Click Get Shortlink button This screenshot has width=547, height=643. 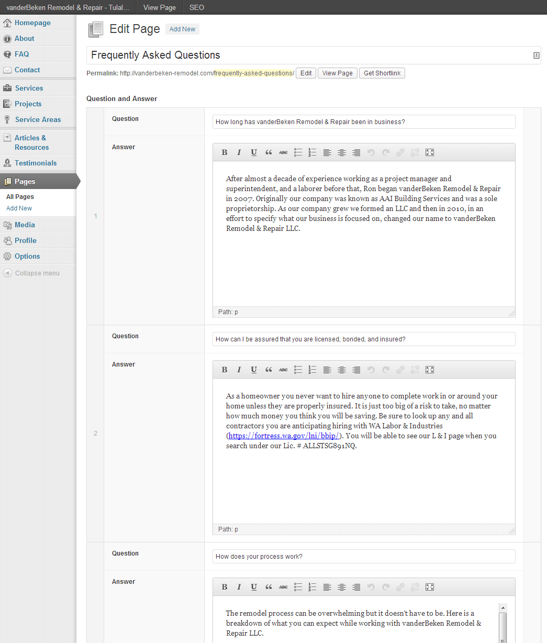tap(382, 73)
